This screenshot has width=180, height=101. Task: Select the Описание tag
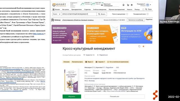point(66,62)
